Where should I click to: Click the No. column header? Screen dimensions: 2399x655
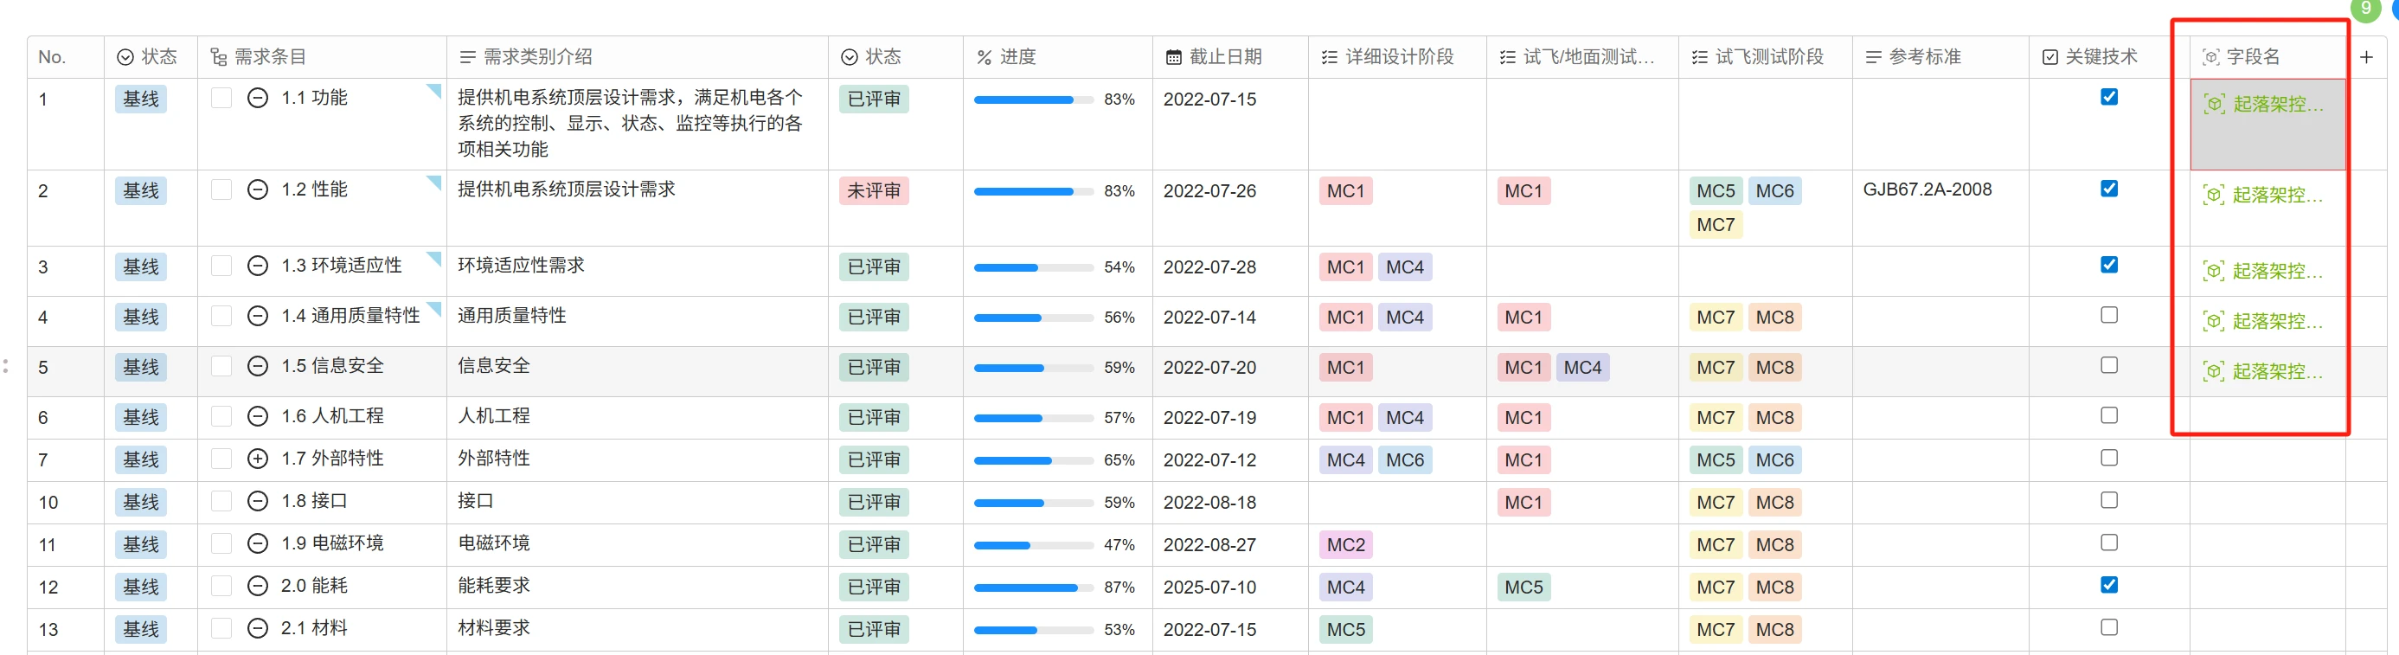coord(65,57)
